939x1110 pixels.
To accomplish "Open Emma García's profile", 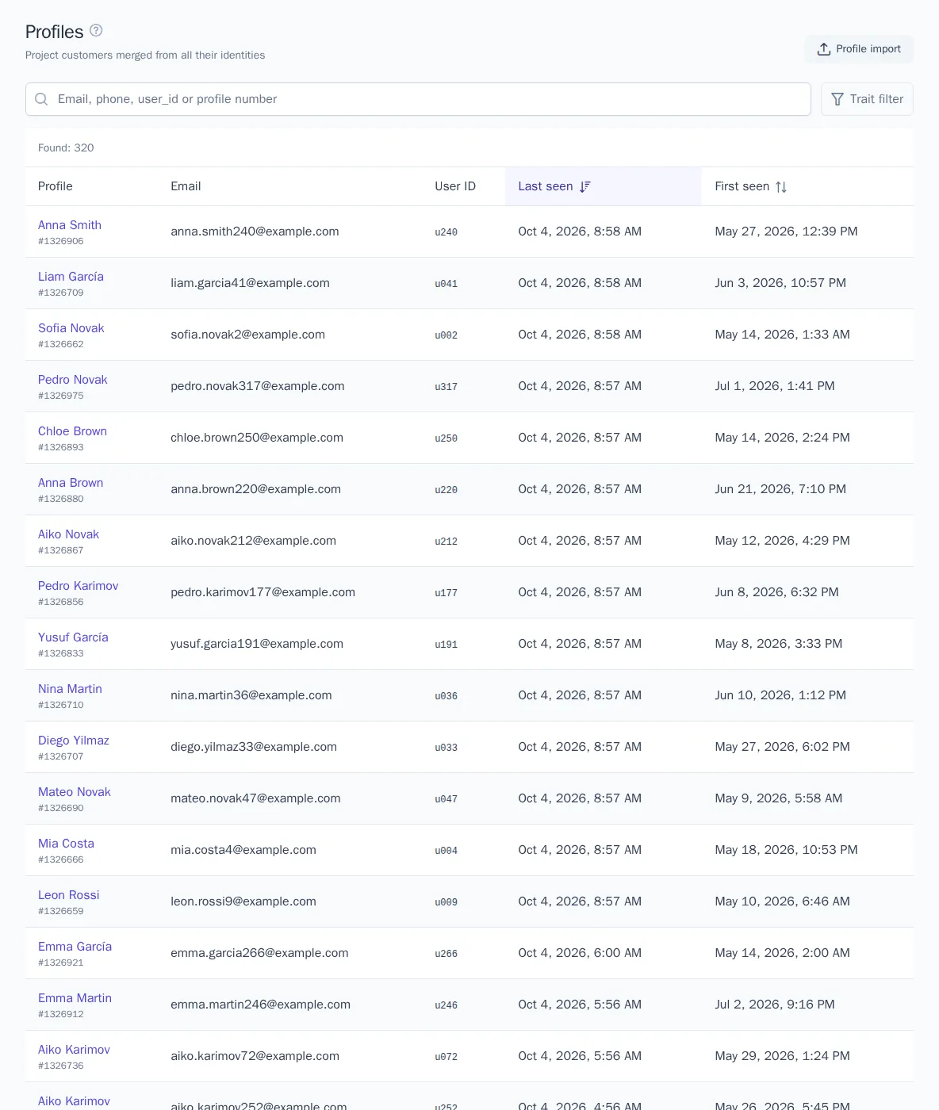I will 75,947.
